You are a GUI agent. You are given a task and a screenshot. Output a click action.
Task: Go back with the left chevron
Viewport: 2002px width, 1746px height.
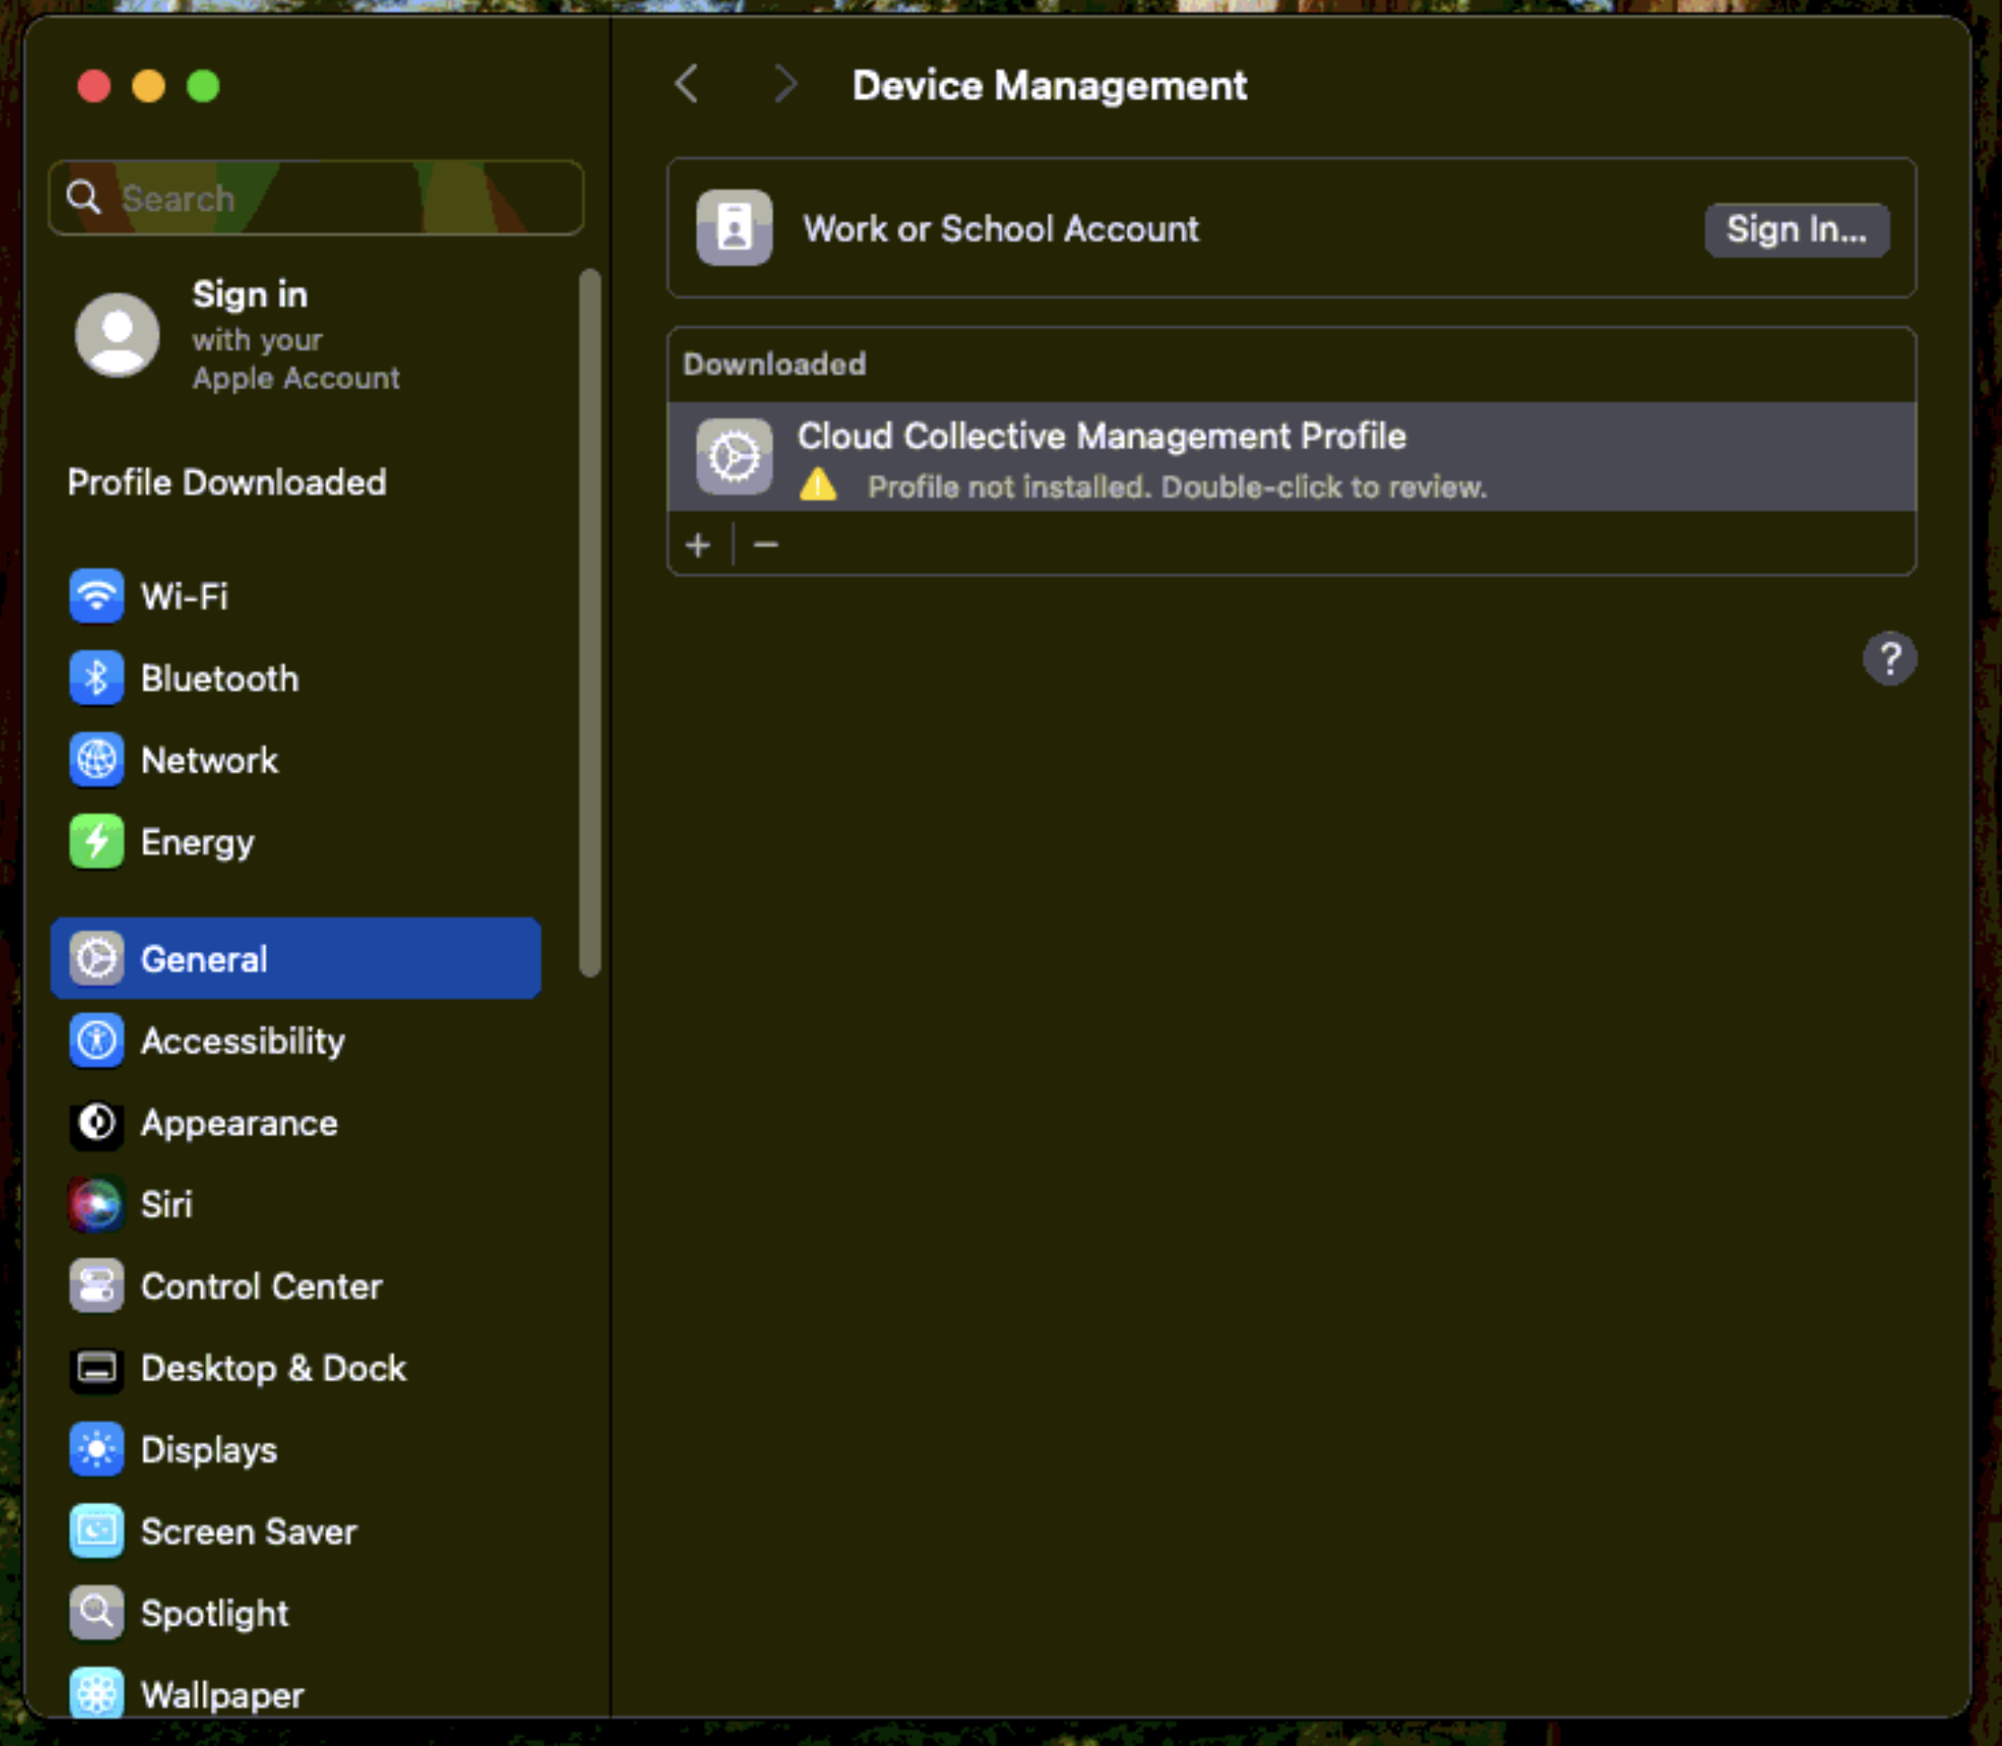point(687,85)
